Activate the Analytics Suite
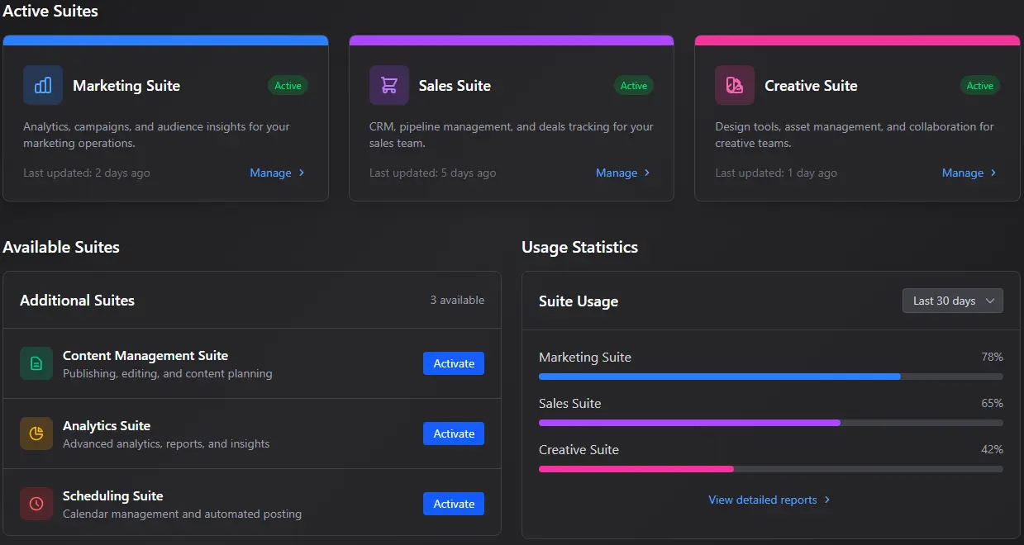 [x=454, y=434]
